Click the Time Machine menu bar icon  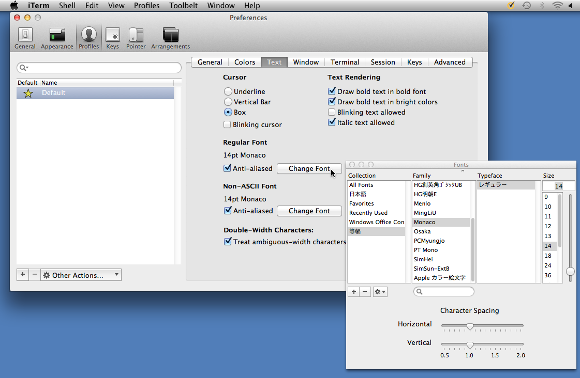click(526, 6)
